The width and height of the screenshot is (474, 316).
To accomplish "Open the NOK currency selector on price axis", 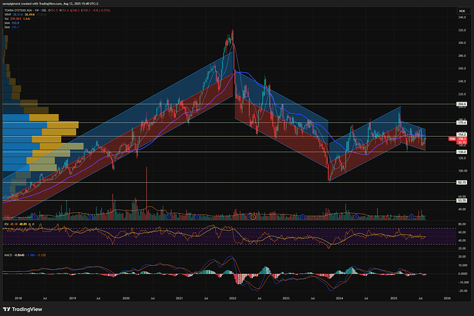I will pos(462,10).
